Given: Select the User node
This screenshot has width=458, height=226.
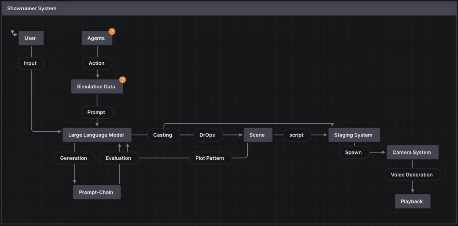Looking at the screenshot, I should click(x=31, y=38).
